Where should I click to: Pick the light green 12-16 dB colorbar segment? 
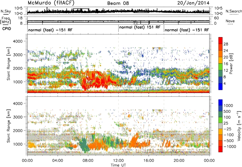pyautogui.click(x=221, y=67)
